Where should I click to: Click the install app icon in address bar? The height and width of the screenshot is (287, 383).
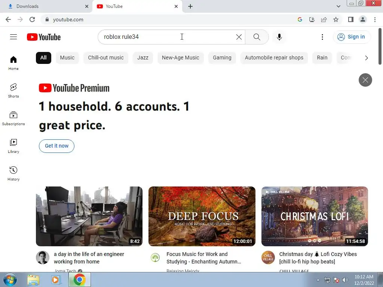pos(312,19)
